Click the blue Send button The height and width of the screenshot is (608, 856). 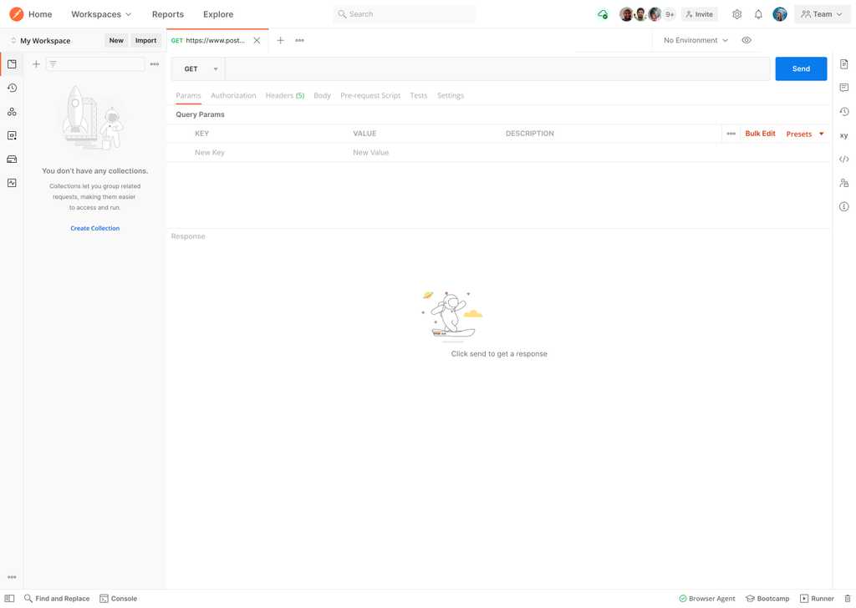pos(801,68)
